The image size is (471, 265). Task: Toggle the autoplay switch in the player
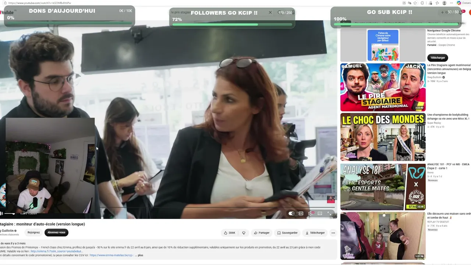click(291, 213)
